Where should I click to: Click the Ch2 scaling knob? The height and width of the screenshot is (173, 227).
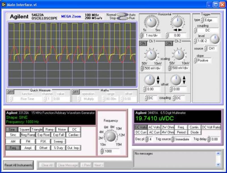click(179, 55)
